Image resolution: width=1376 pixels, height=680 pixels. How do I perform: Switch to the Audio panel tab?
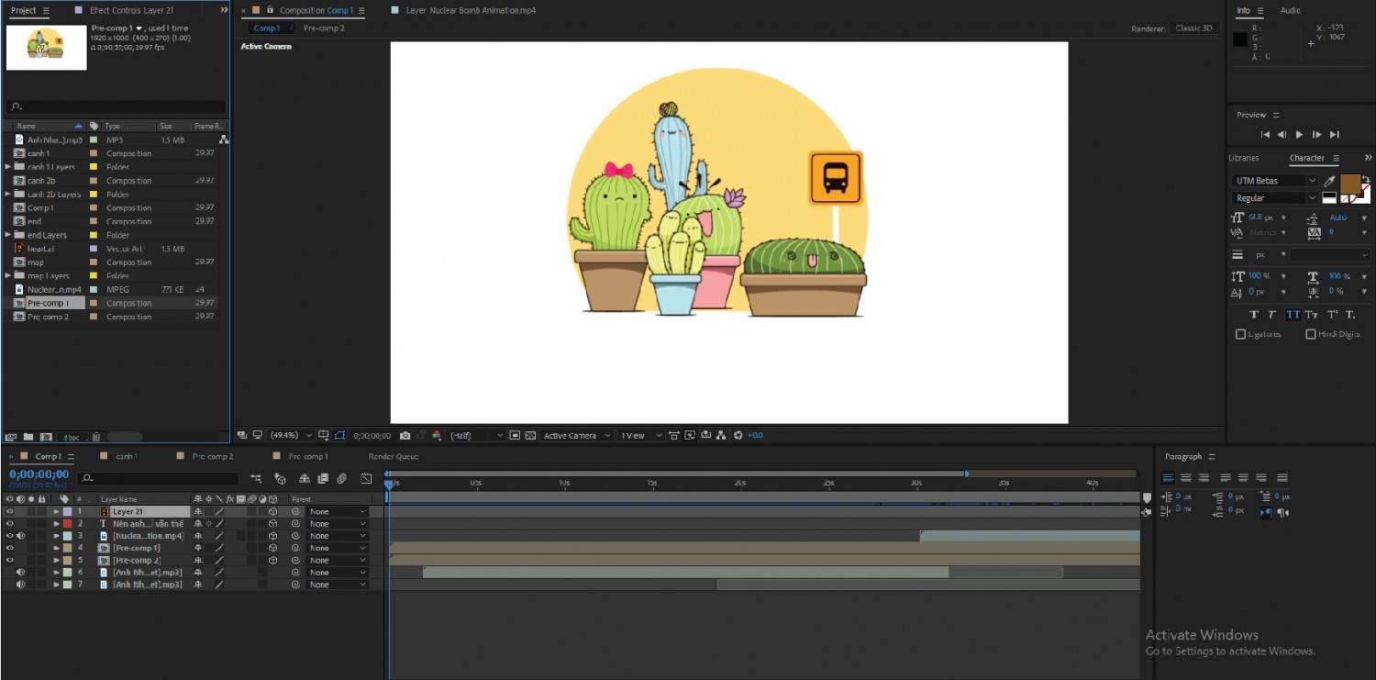[1290, 11]
